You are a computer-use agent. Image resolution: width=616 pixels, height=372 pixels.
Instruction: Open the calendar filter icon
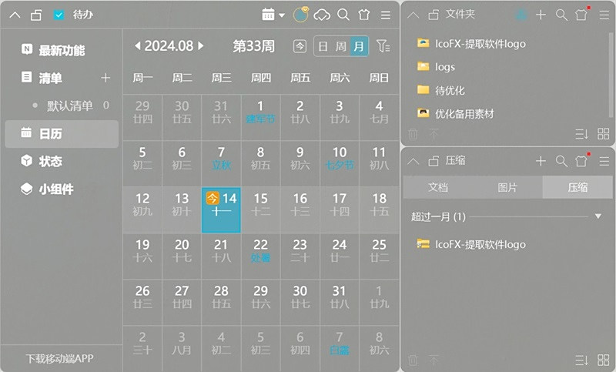click(x=383, y=46)
